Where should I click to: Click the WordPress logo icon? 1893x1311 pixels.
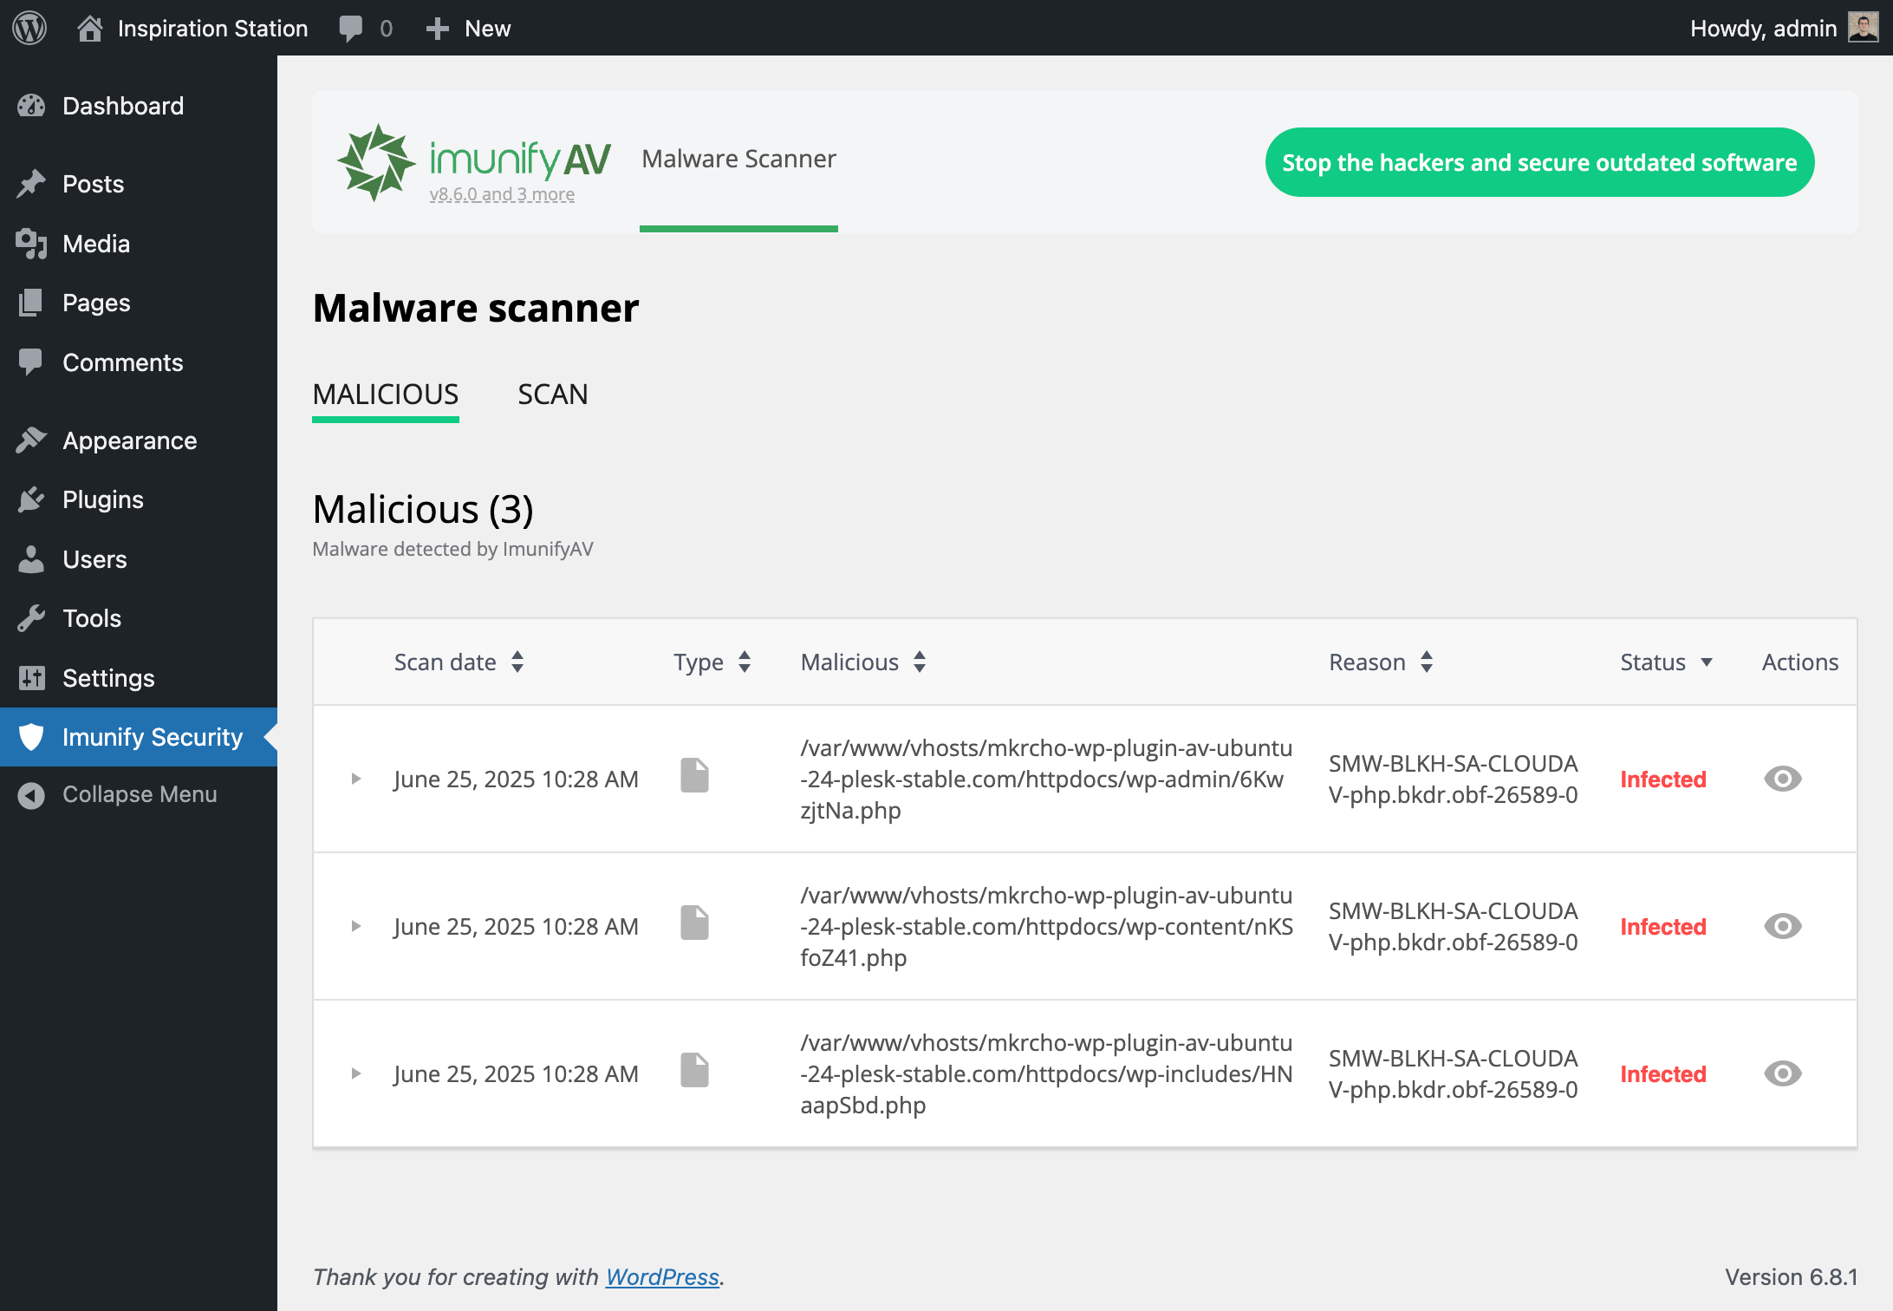point(29,28)
